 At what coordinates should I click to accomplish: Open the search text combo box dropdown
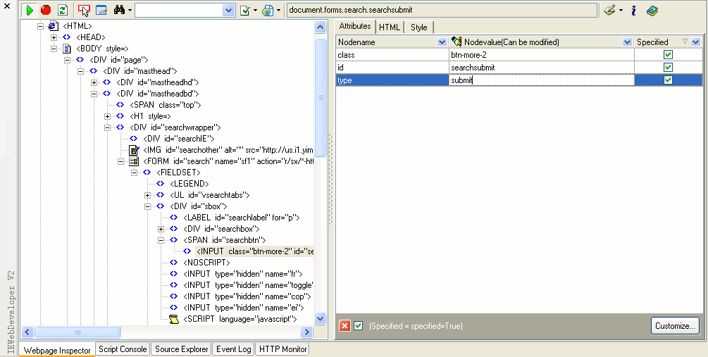228,11
